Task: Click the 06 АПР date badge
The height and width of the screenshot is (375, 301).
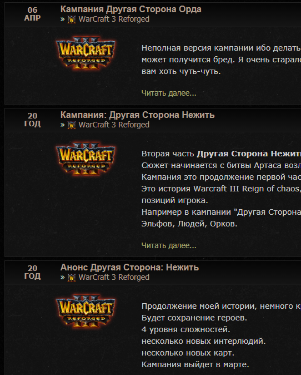Action: [32, 14]
